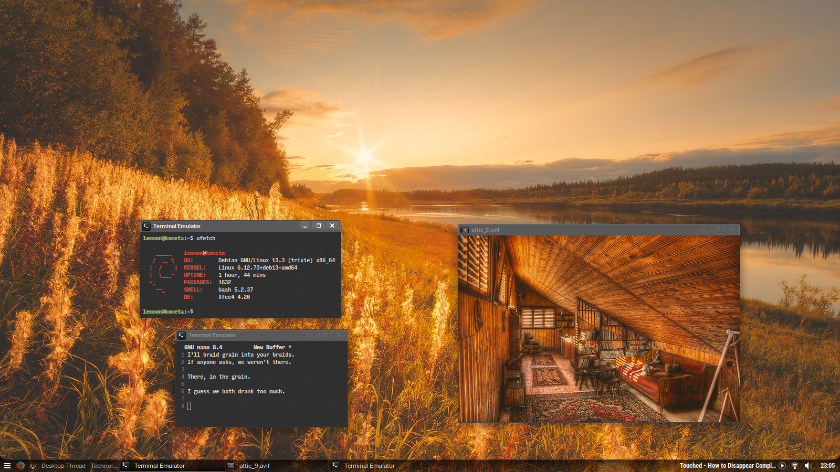The image size is (840, 472).
Task: Click the attic_9.avif window's title bar icon
Action: click(465, 230)
